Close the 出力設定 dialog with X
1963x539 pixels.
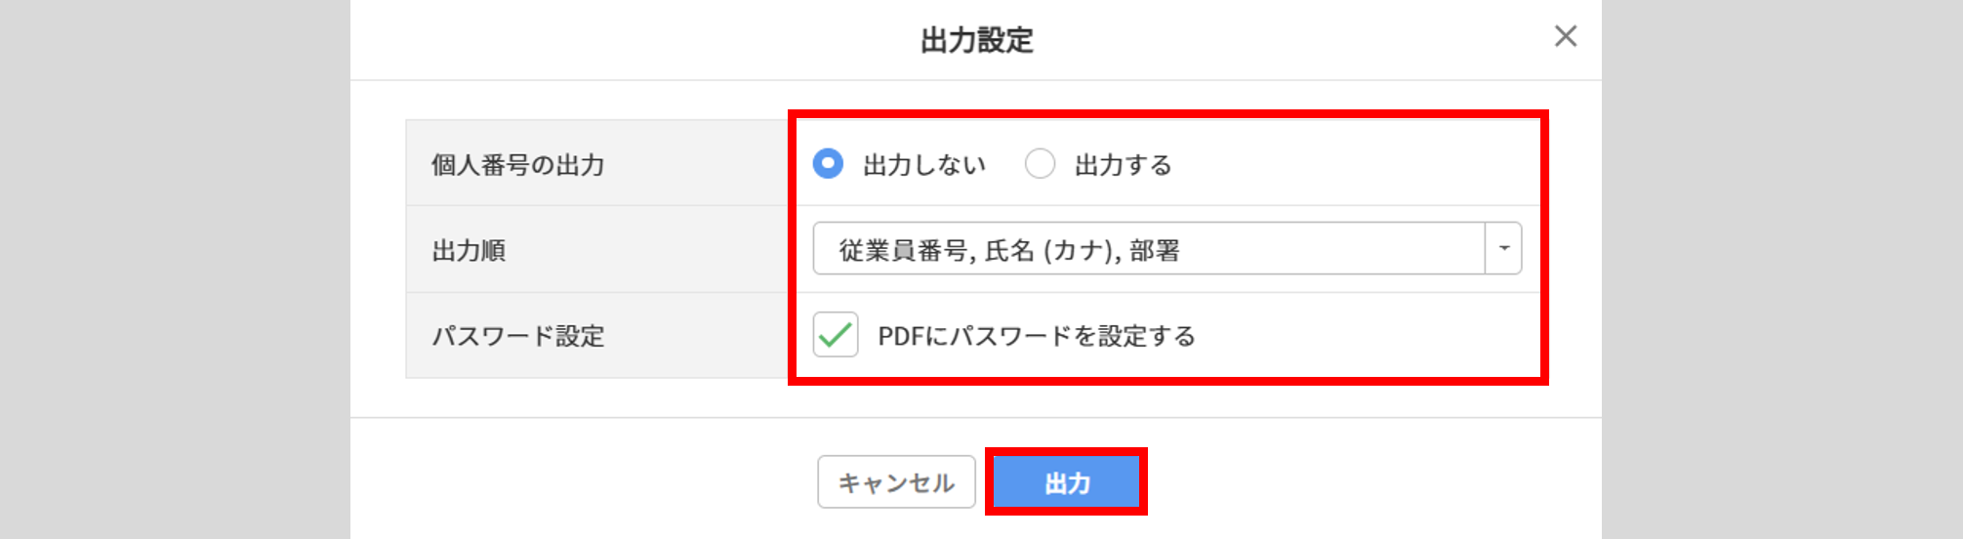point(1565,37)
